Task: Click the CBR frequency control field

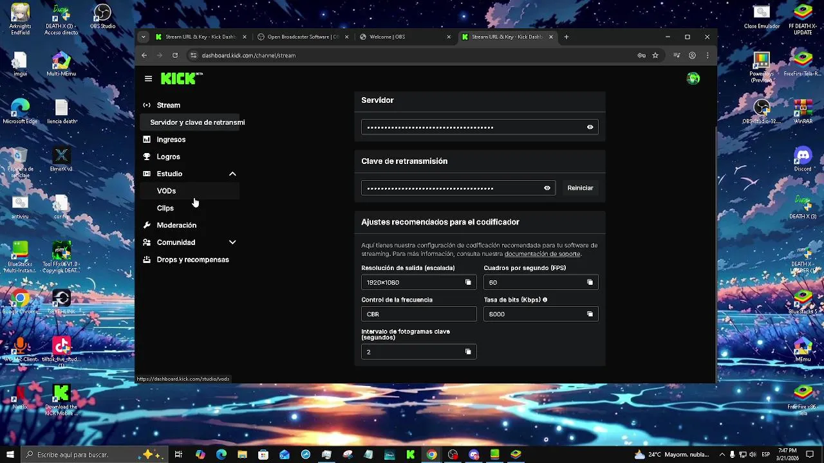Action: coord(418,314)
